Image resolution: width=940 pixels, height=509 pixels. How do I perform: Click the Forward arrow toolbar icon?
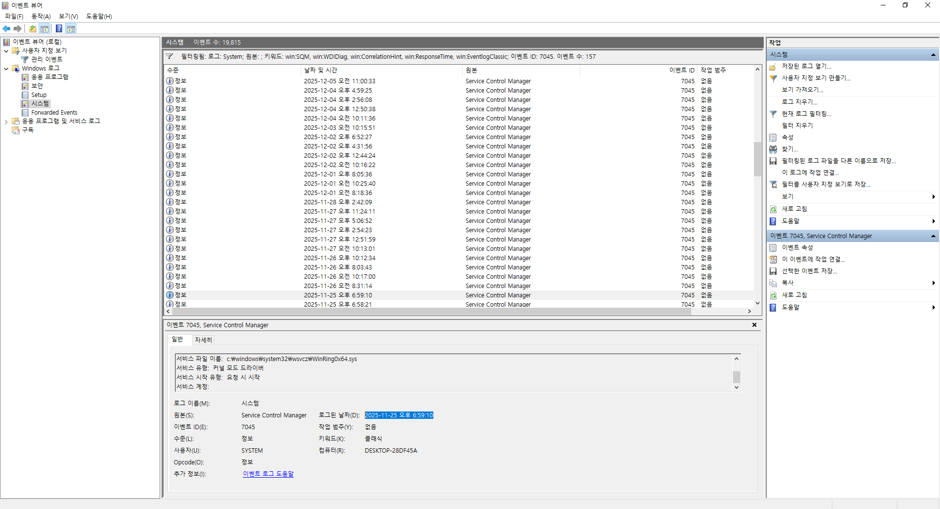tap(18, 29)
